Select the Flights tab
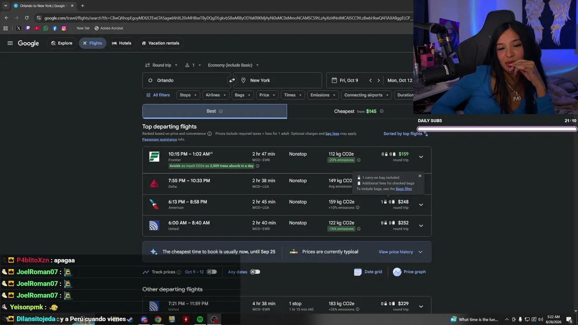Viewport: 578px width, 325px height. tap(93, 43)
